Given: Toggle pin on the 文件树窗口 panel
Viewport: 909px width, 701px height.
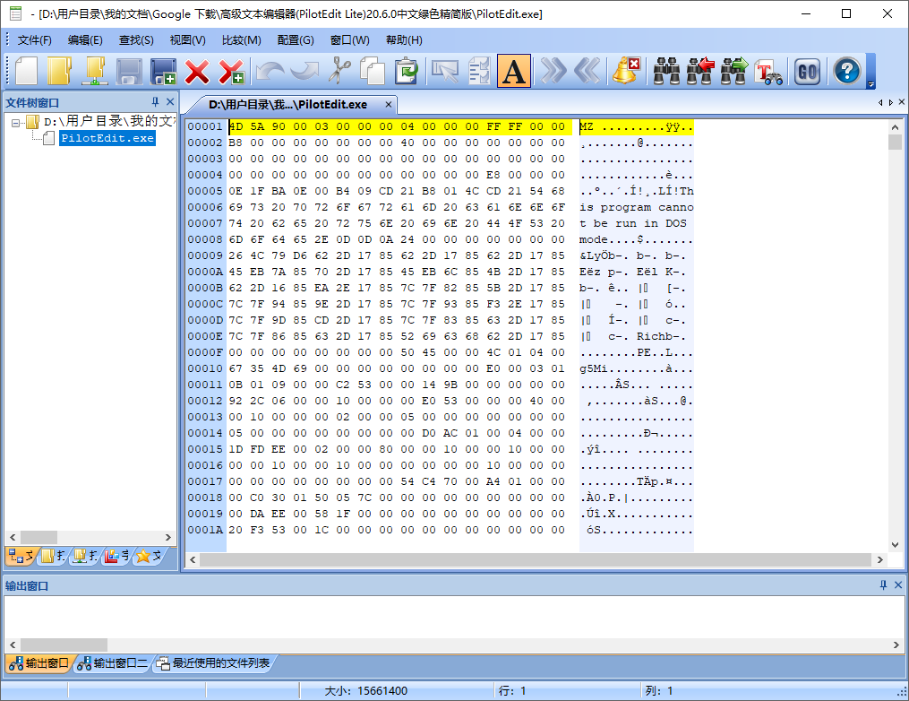Looking at the screenshot, I should point(156,102).
